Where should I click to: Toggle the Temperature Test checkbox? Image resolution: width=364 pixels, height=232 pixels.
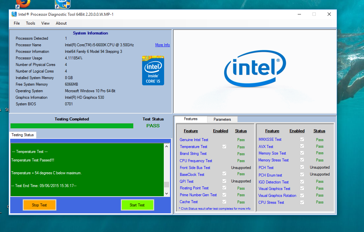tap(224, 147)
